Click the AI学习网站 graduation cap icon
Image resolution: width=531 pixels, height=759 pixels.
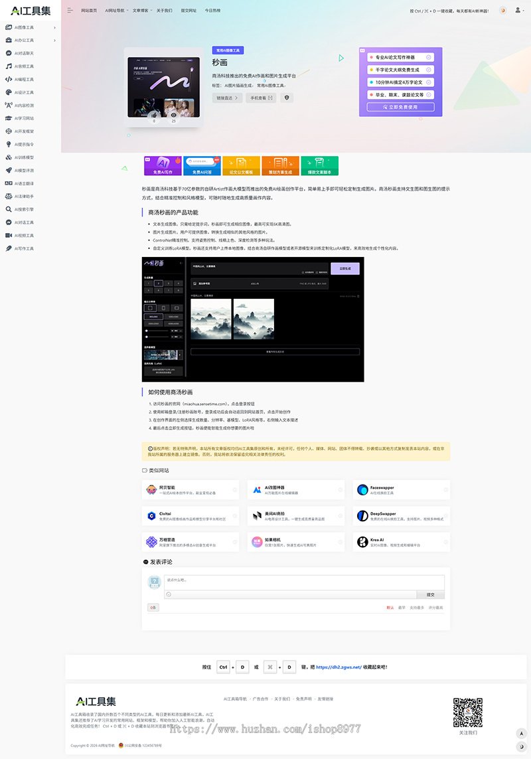click(8, 118)
